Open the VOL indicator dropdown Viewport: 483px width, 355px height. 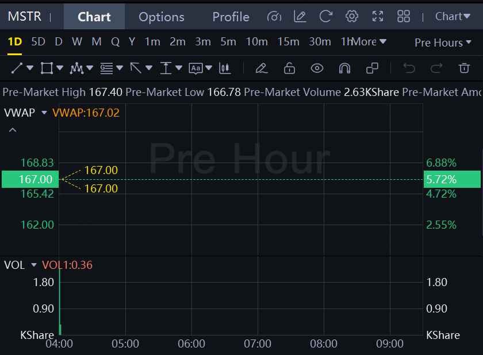pyautogui.click(x=34, y=265)
